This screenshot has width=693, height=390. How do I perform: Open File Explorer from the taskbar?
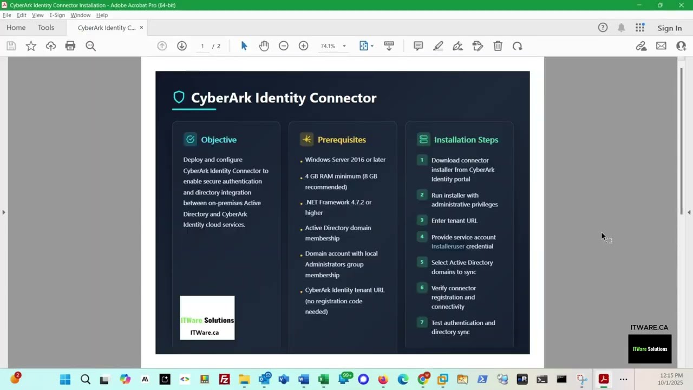tap(244, 379)
